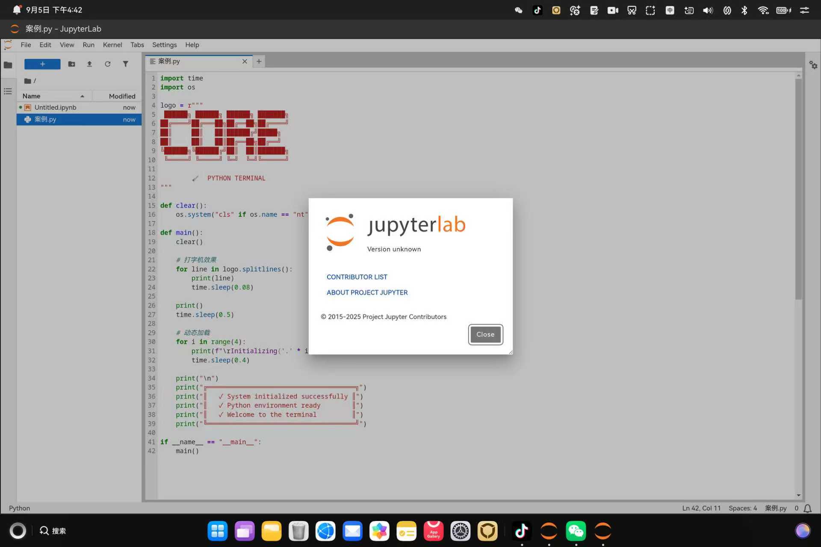Click the Python language mode status
The width and height of the screenshot is (821, 547).
coord(19,509)
